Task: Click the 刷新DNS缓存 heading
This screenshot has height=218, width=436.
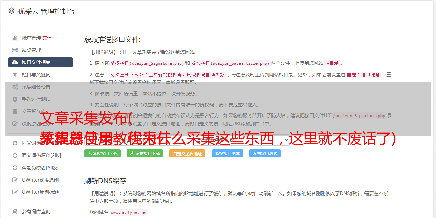Action: pos(106,181)
